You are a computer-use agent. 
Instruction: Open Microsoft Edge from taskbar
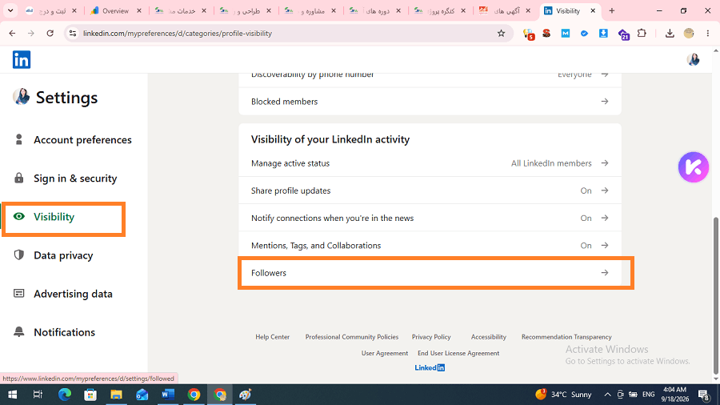[x=65, y=395]
